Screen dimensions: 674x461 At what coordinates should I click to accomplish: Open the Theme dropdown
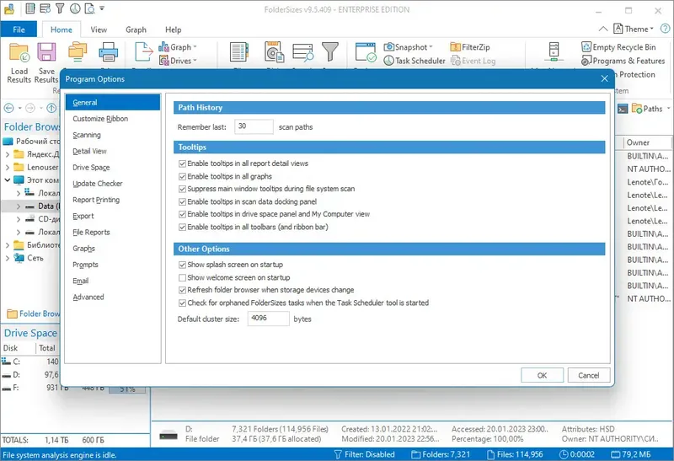pyautogui.click(x=634, y=29)
